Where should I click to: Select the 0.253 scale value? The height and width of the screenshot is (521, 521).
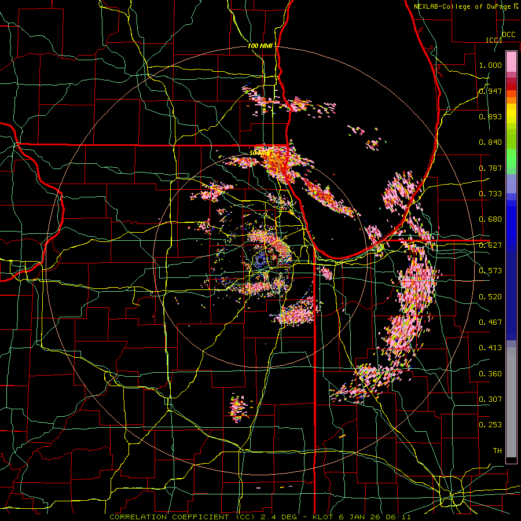click(490, 425)
